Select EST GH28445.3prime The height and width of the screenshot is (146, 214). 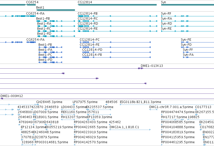click(x=49, y=102)
